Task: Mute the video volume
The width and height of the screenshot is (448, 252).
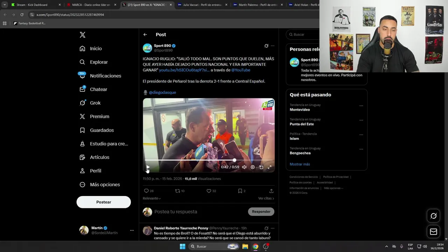Action: (244, 167)
